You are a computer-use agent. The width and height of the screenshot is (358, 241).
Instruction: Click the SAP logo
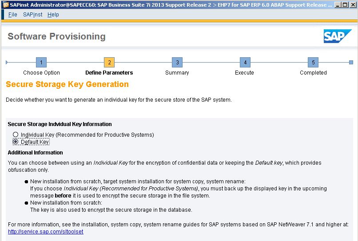pyautogui.click(x=338, y=36)
